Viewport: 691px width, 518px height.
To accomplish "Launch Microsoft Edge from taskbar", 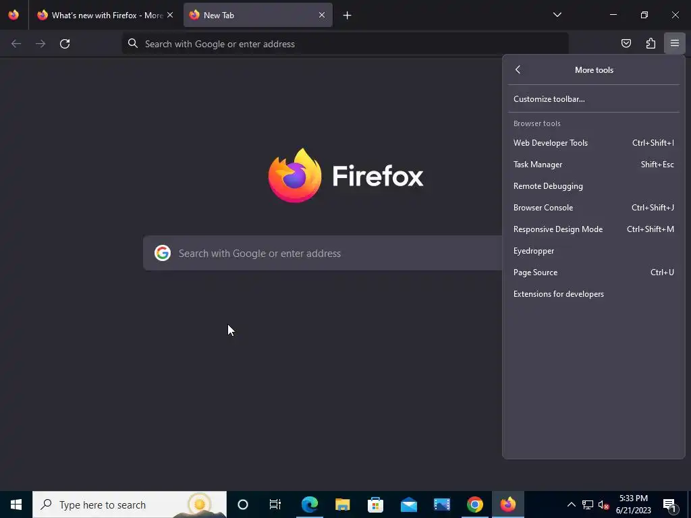I will [x=310, y=505].
